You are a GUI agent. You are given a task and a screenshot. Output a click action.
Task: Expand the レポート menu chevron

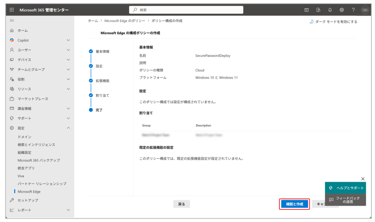tap(68, 210)
